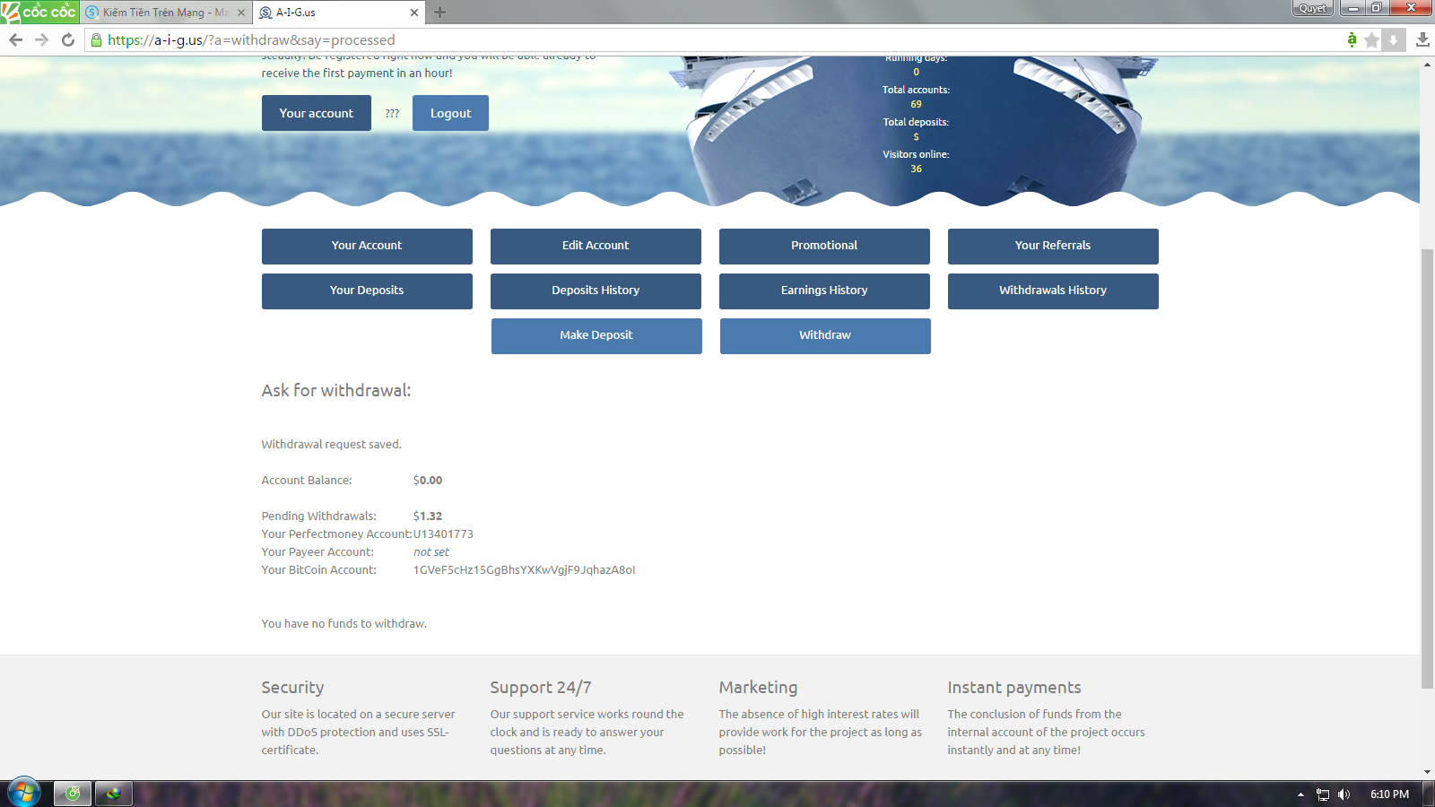Go forward with the browser forward arrow

[x=41, y=39]
